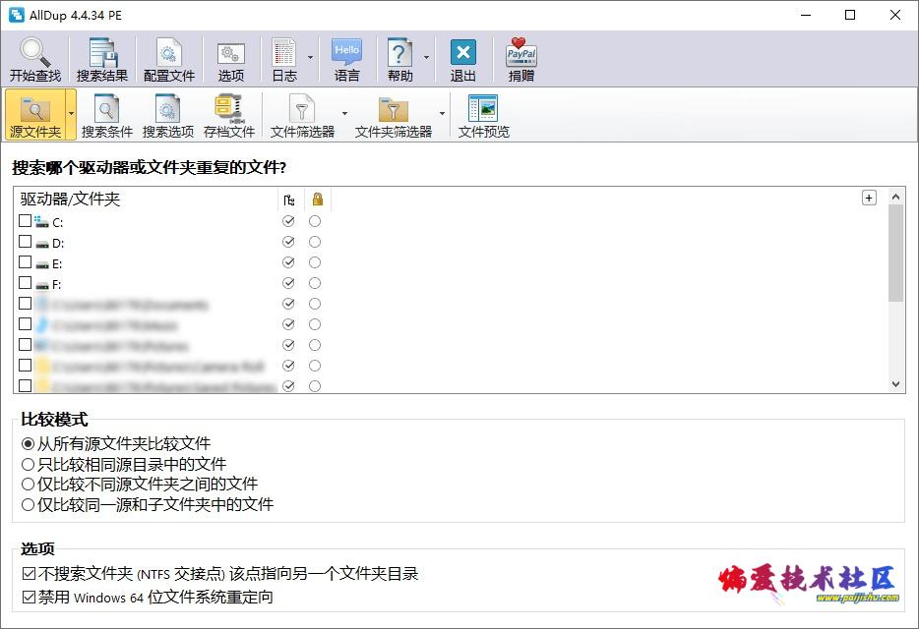The height and width of the screenshot is (629, 919).
Task: Toggle subfolder scan check for F:
Action: click(288, 283)
